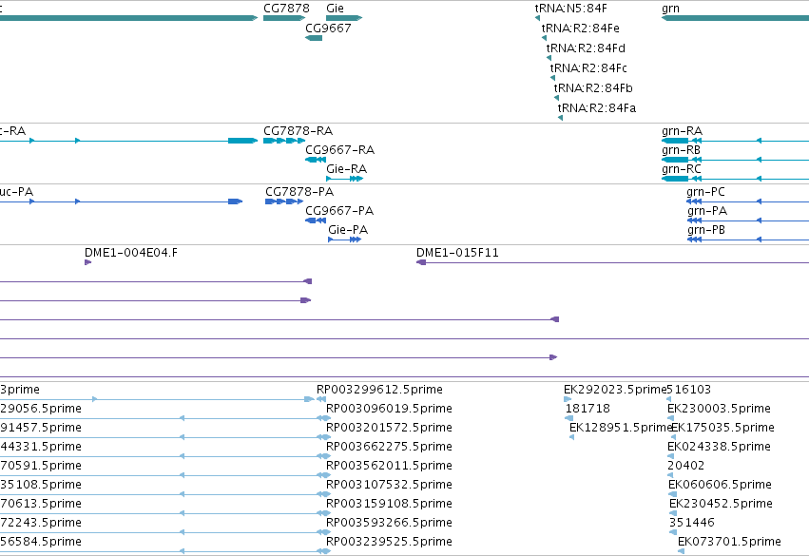The width and height of the screenshot is (809, 556).
Task: Select the 70591.5prime EST label
Action: (41, 466)
